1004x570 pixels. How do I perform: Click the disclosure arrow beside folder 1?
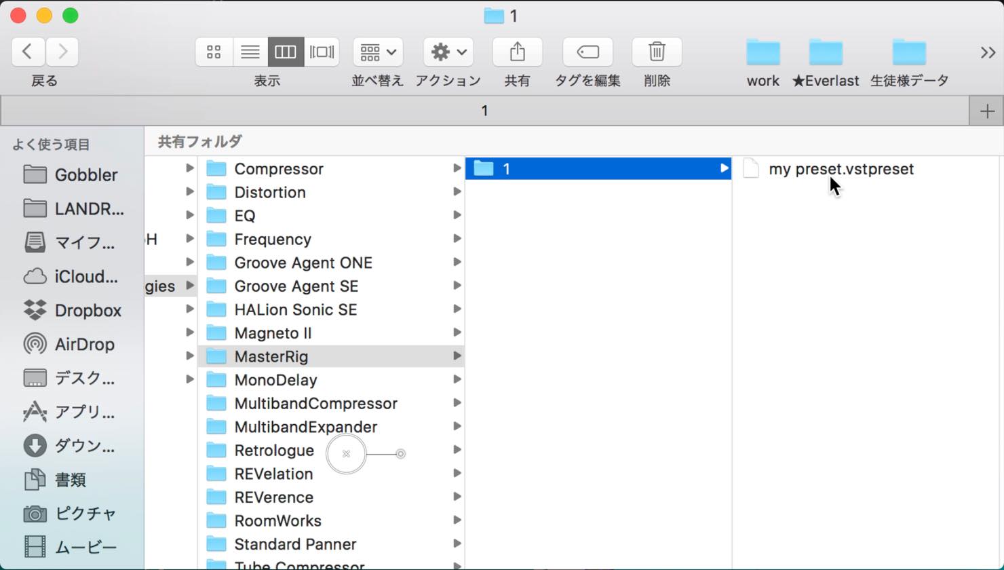[724, 168]
